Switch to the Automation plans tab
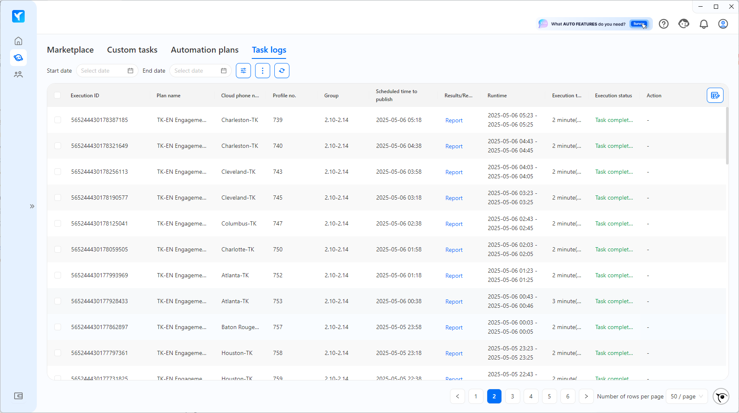This screenshot has width=739, height=413. [x=205, y=50]
